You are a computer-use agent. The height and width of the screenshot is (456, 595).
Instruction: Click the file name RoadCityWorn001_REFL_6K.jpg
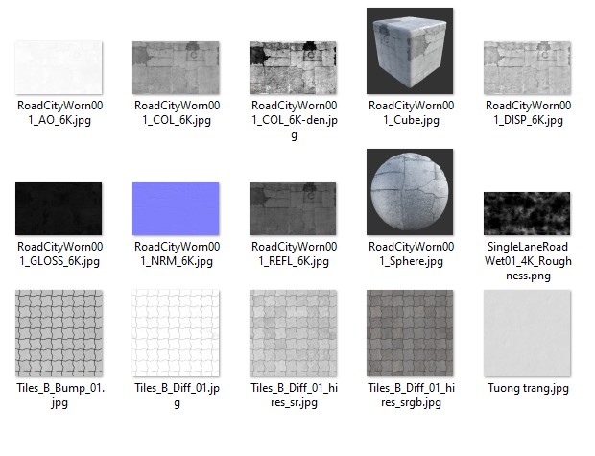click(294, 254)
